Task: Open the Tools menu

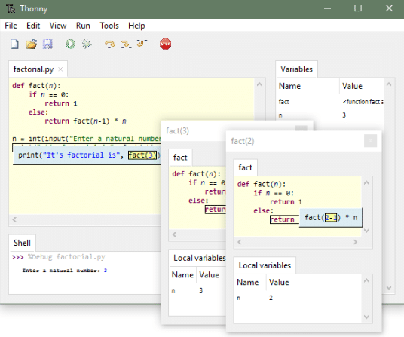Action: tap(109, 26)
